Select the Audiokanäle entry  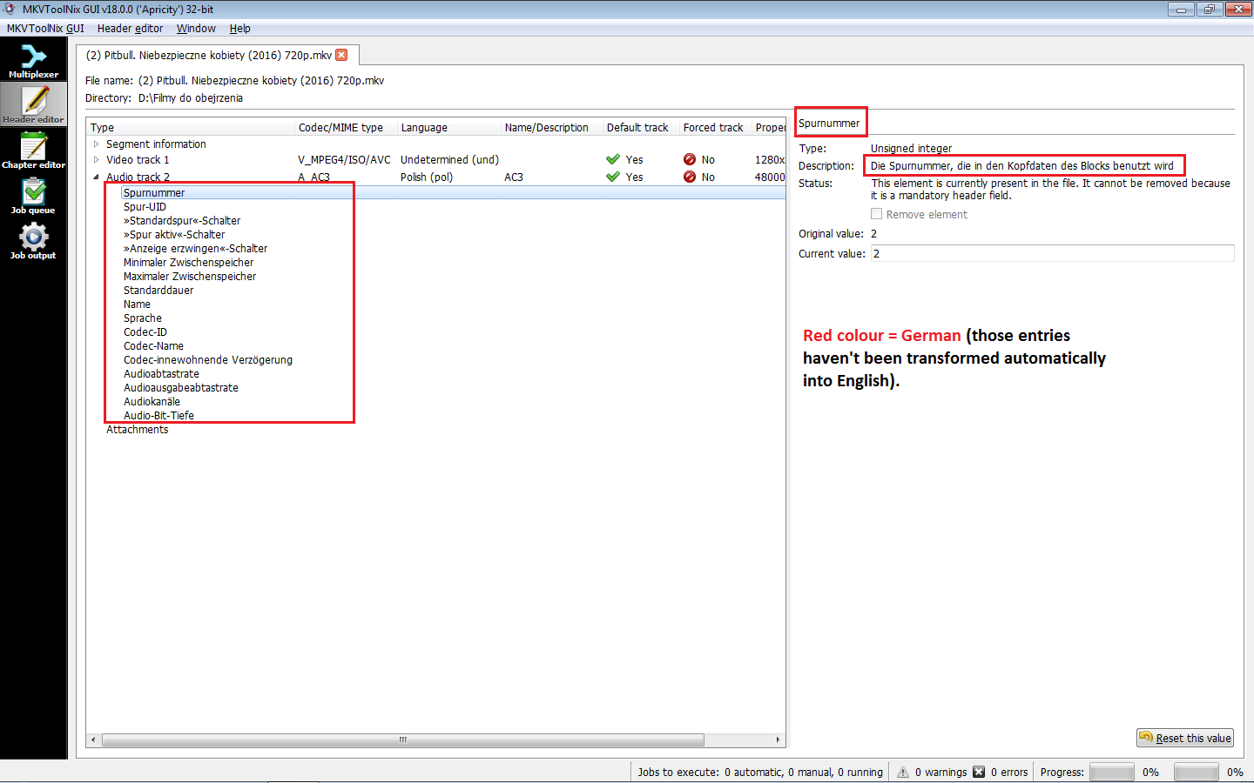(152, 402)
